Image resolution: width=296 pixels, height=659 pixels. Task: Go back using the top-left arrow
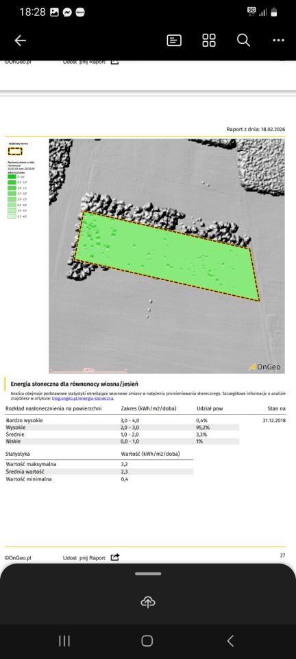tap(20, 41)
